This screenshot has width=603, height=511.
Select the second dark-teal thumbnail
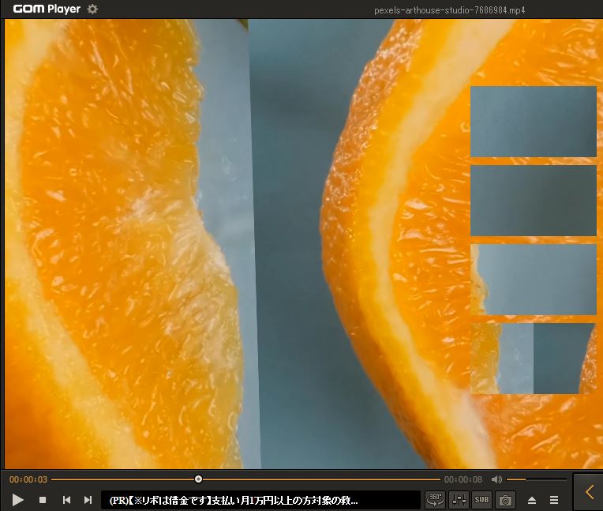pyautogui.click(x=534, y=201)
